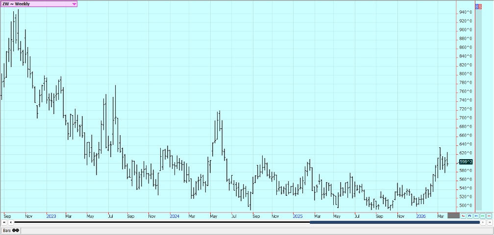Click the blue bracket scale icon
The height and width of the screenshot is (235, 494).
tap(469, 215)
